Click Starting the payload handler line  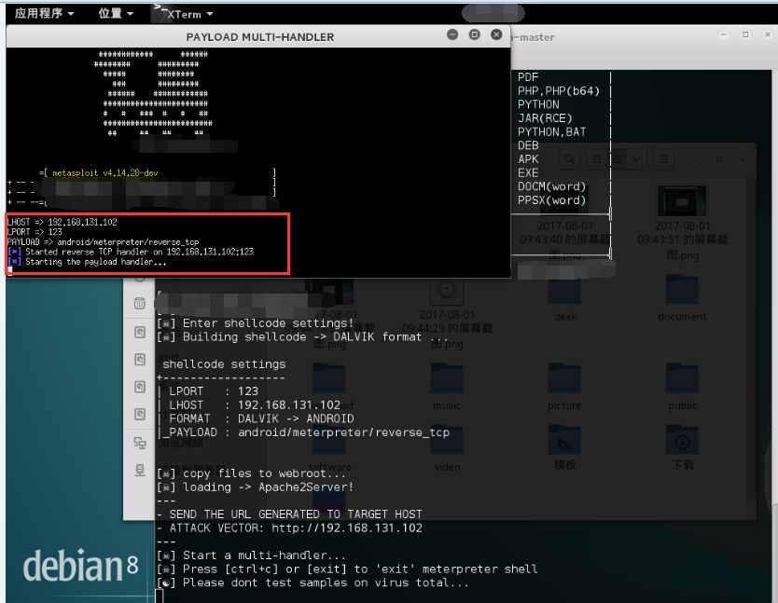pos(87,262)
